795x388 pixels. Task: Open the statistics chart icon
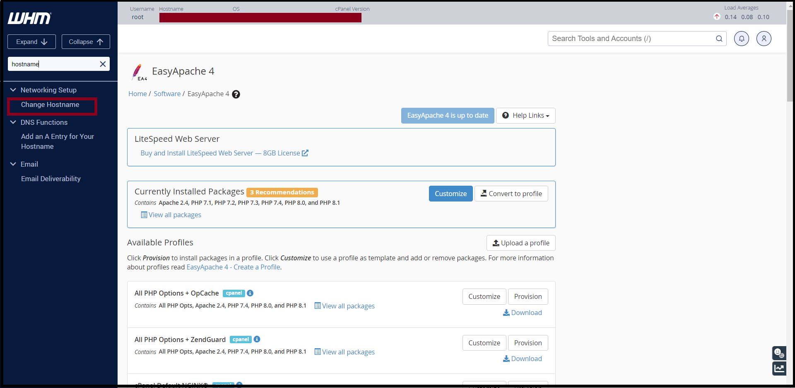point(779,368)
